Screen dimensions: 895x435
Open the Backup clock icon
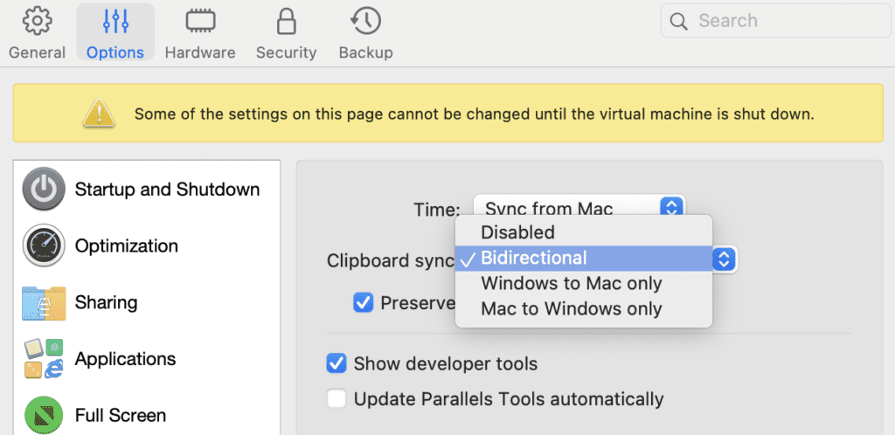coord(364,21)
